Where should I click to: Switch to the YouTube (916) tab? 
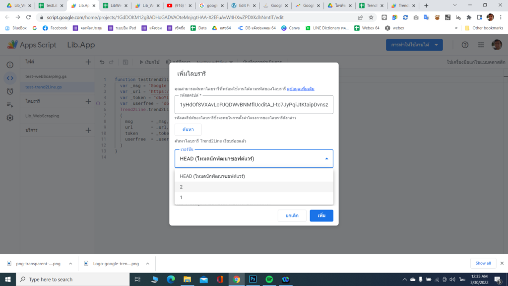179,5
